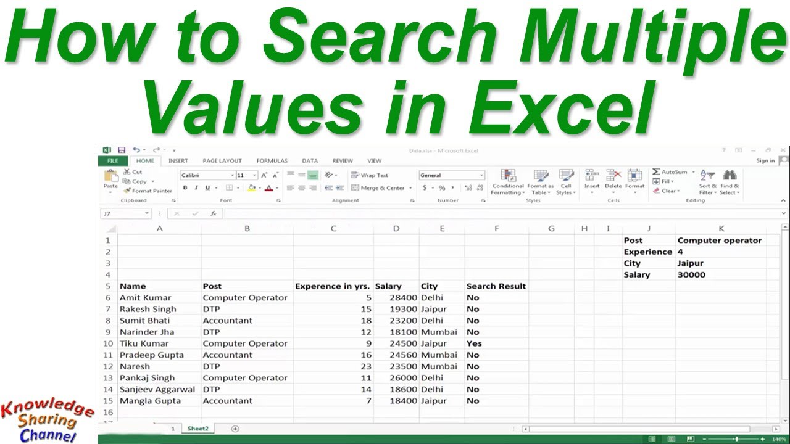Screen dimensions: 790x444
Task: Open the FILE backstage tab
Action: tap(112, 161)
